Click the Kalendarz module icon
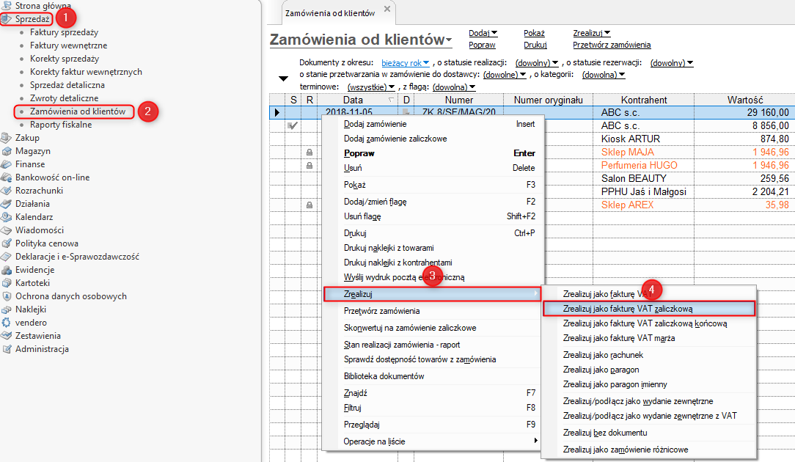Image resolution: width=795 pixels, height=462 pixels. click(x=6, y=216)
